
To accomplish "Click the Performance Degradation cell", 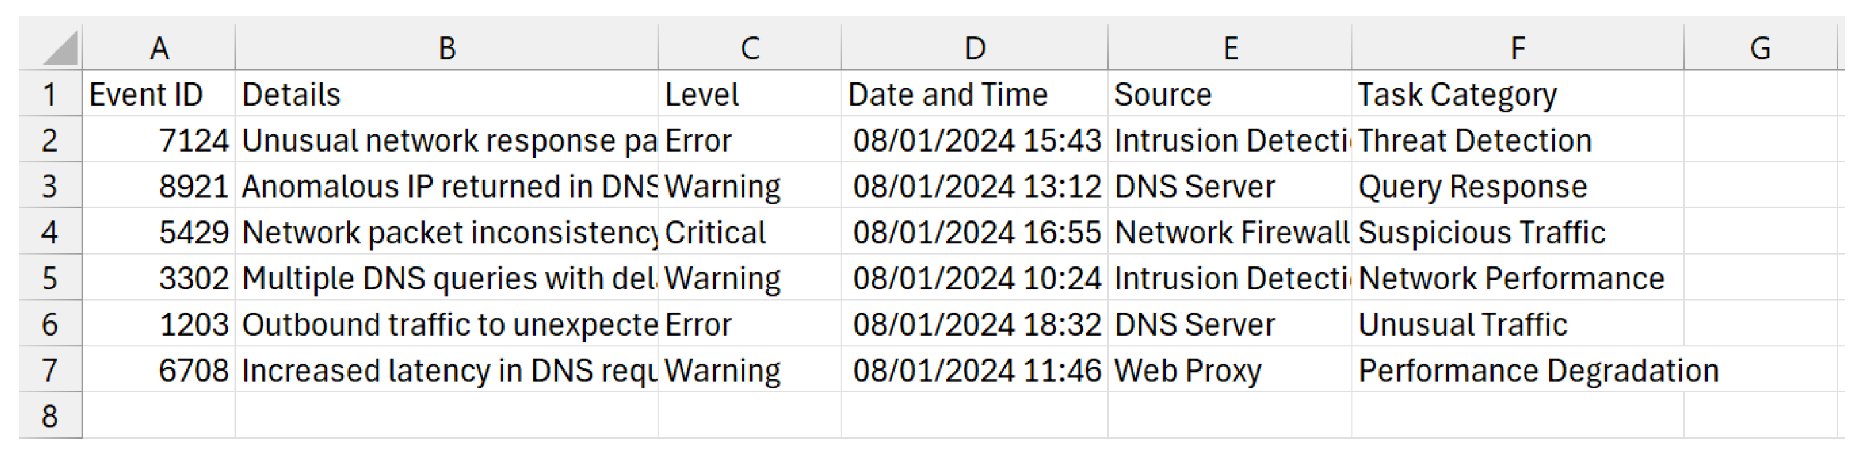I will (1518, 371).
